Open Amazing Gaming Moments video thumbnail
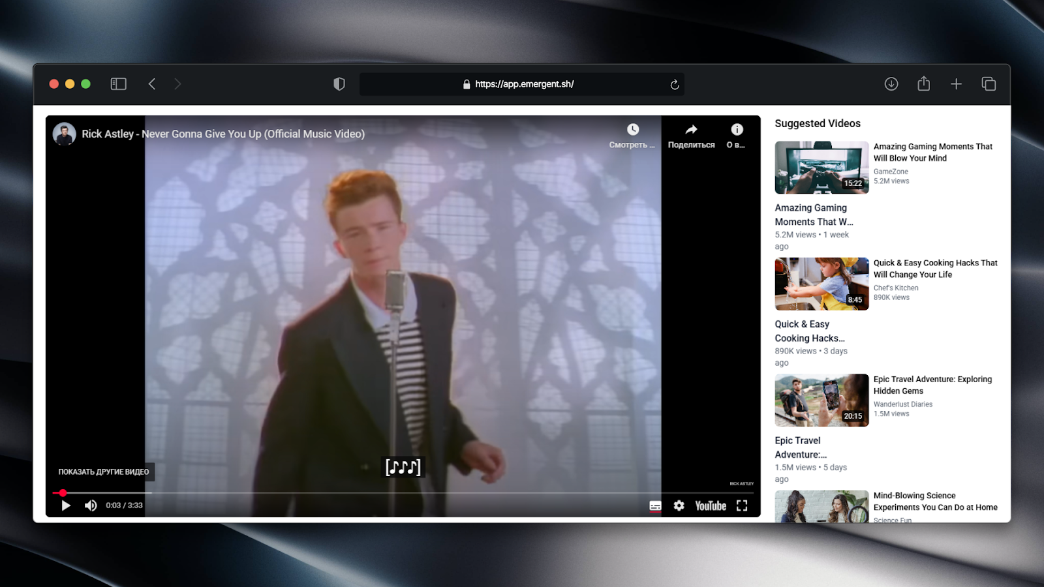Viewport: 1044px width, 587px height. click(822, 168)
